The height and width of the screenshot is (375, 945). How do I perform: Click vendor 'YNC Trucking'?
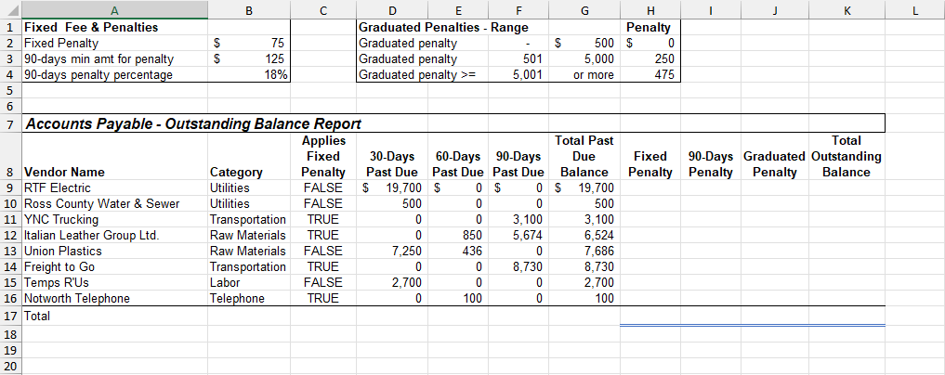pyautogui.click(x=114, y=219)
